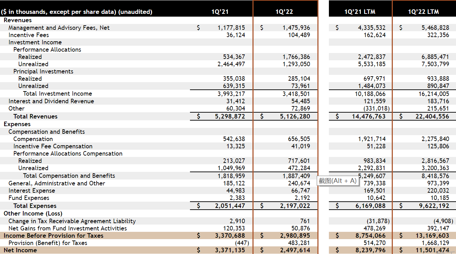Click the 'Total Revenues' row label
The height and width of the screenshot is (254, 456).
click(x=35, y=116)
